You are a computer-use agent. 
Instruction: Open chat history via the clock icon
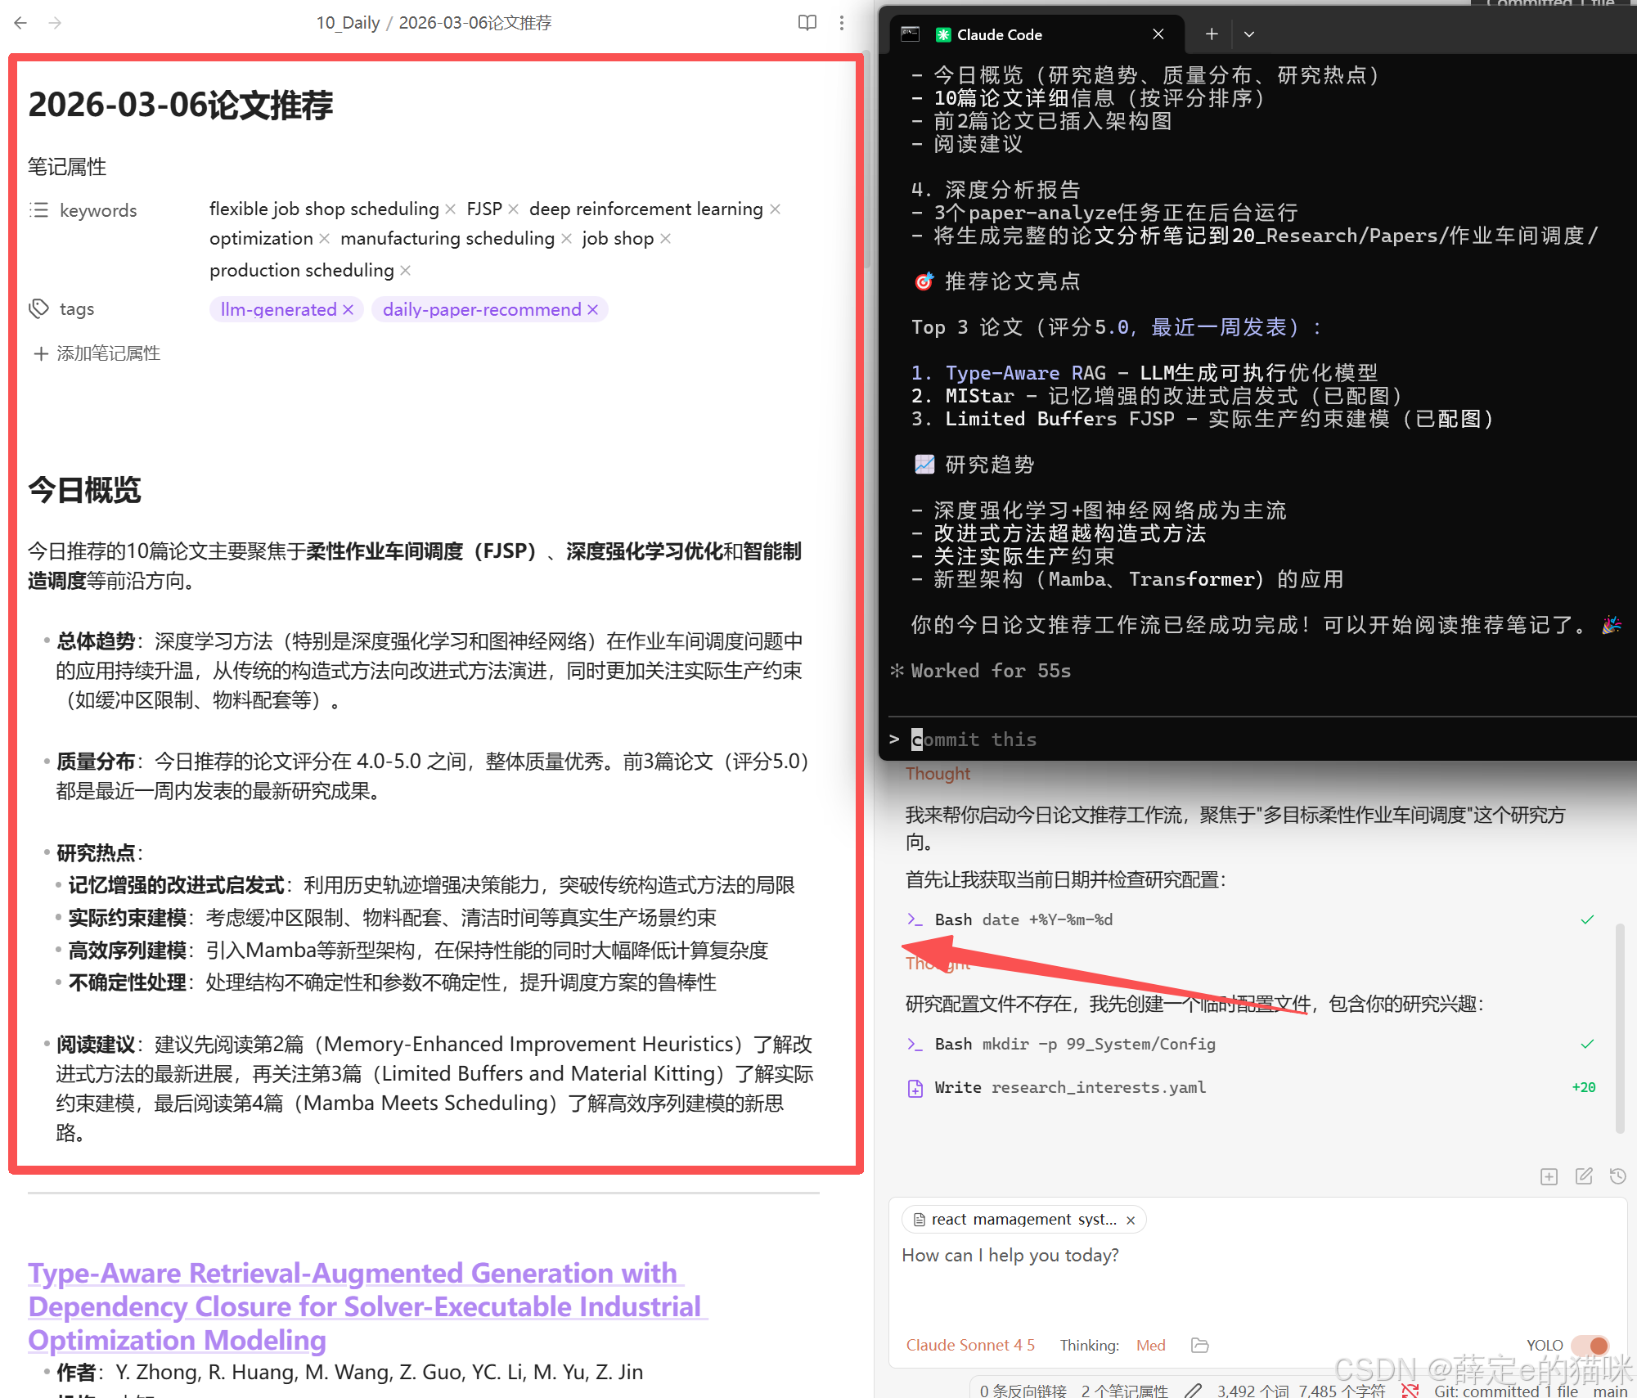point(1617,1176)
